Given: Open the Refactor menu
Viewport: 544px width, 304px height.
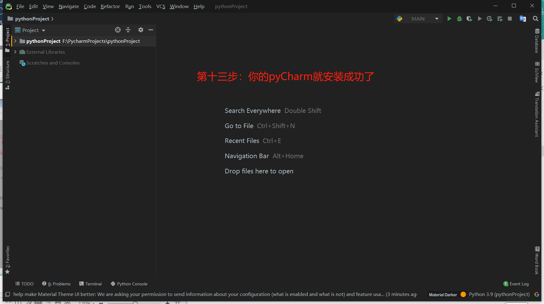Looking at the screenshot, I should pos(110,6).
